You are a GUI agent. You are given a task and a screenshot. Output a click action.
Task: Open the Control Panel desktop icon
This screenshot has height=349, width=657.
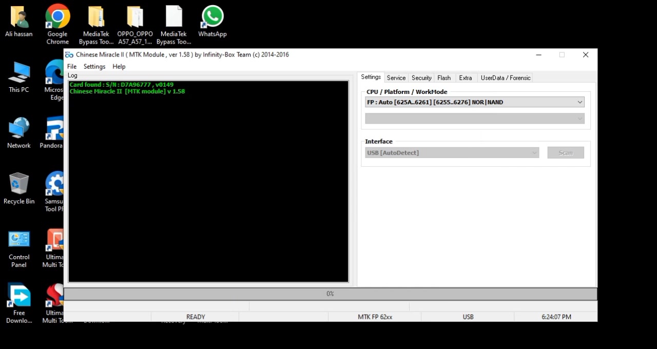(19, 249)
